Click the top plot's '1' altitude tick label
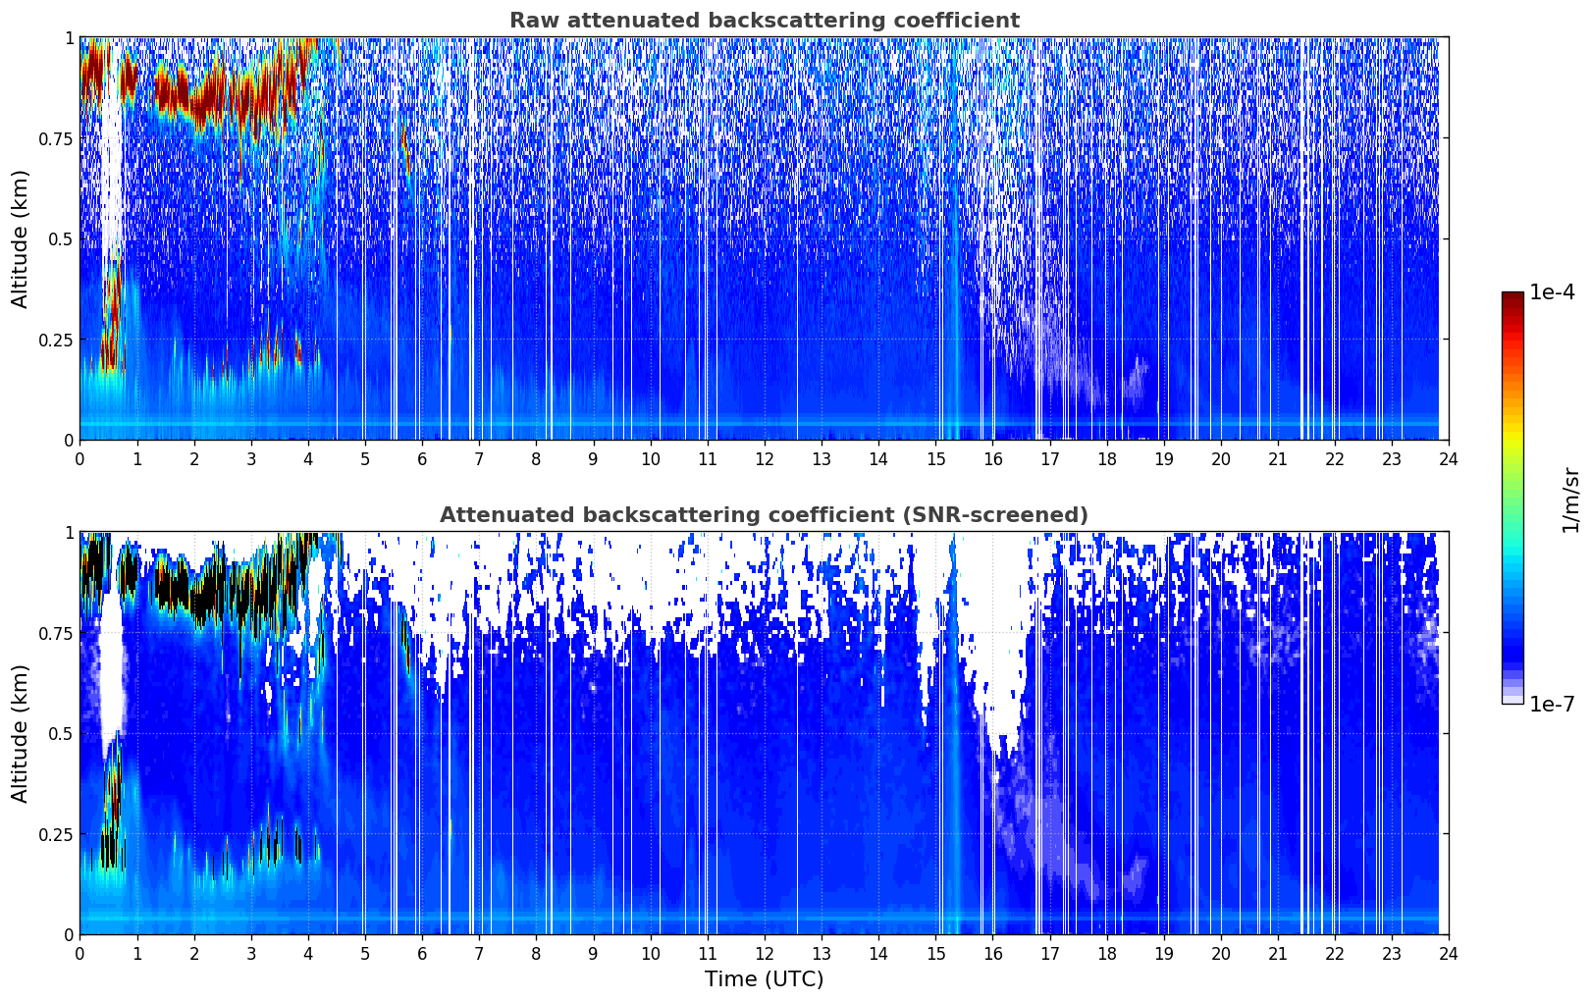 pos(69,37)
